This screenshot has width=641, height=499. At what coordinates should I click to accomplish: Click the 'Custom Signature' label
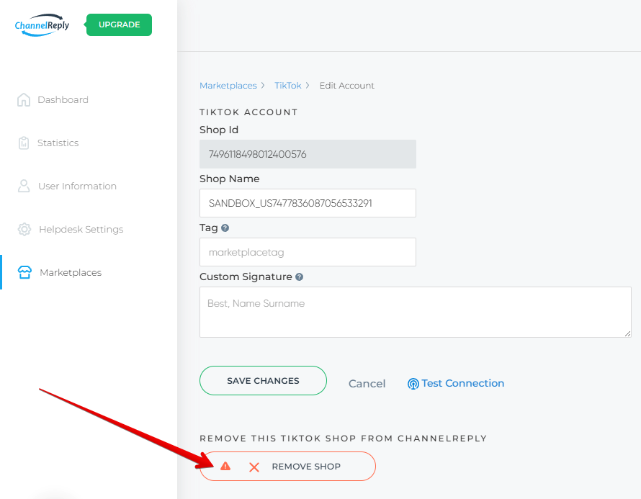pos(246,277)
